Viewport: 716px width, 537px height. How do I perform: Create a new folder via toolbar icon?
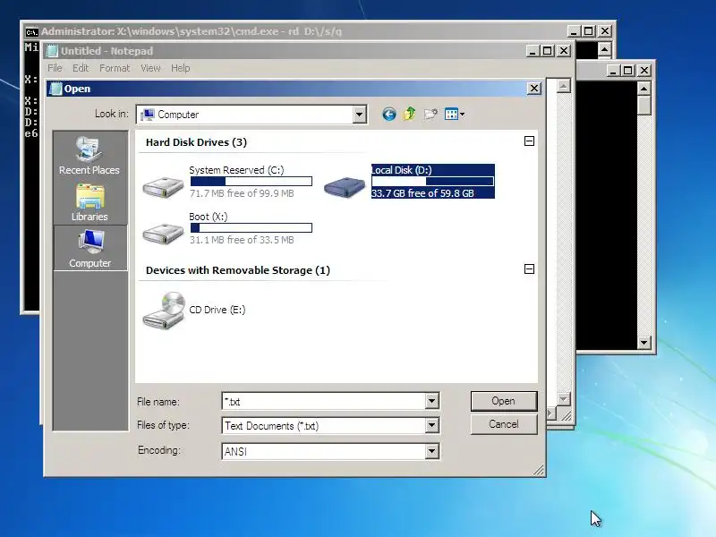[x=430, y=115]
